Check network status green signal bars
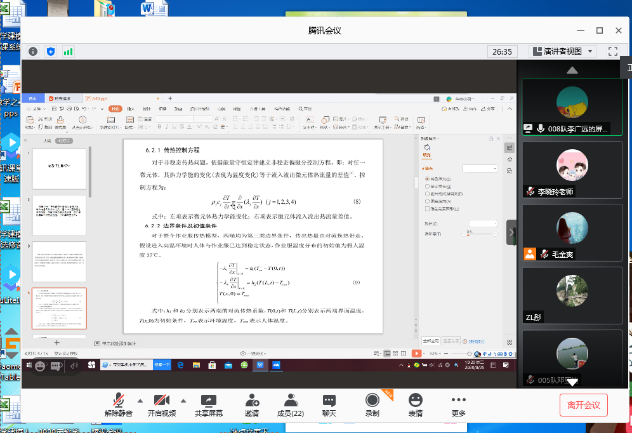632x433 pixels. (x=68, y=51)
